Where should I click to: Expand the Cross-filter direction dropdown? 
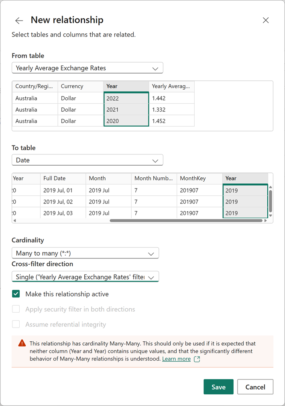point(85,277)
